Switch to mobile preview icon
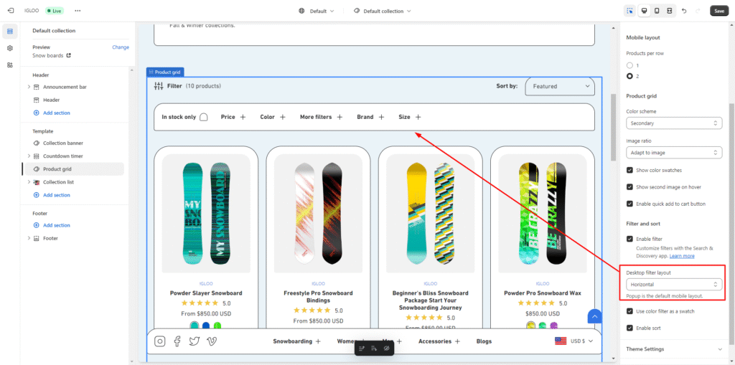 point(656,11)
